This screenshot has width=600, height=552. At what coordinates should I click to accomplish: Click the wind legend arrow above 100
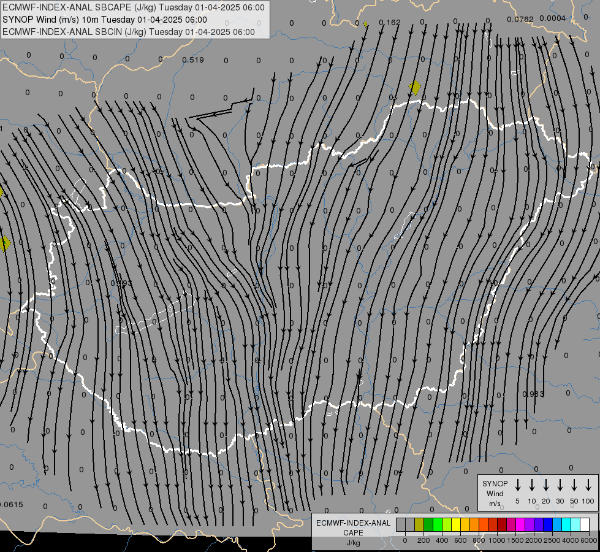[588, 485]
